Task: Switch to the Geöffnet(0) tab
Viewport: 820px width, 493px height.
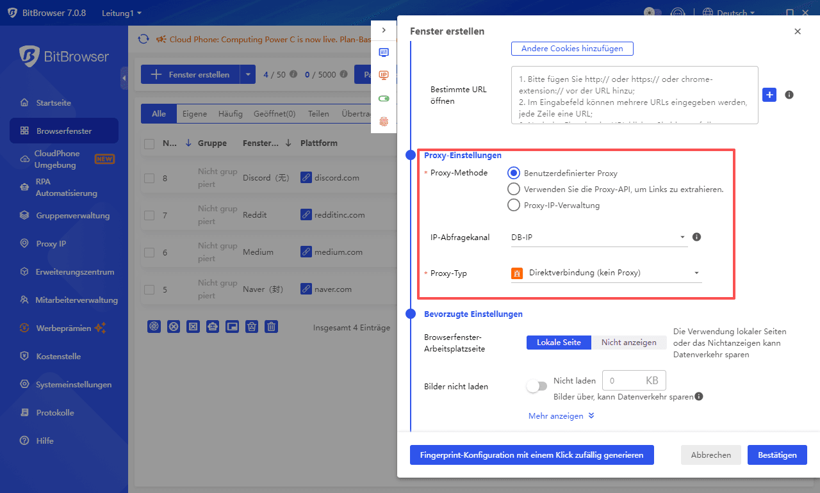Action: [x=274, y=113]
